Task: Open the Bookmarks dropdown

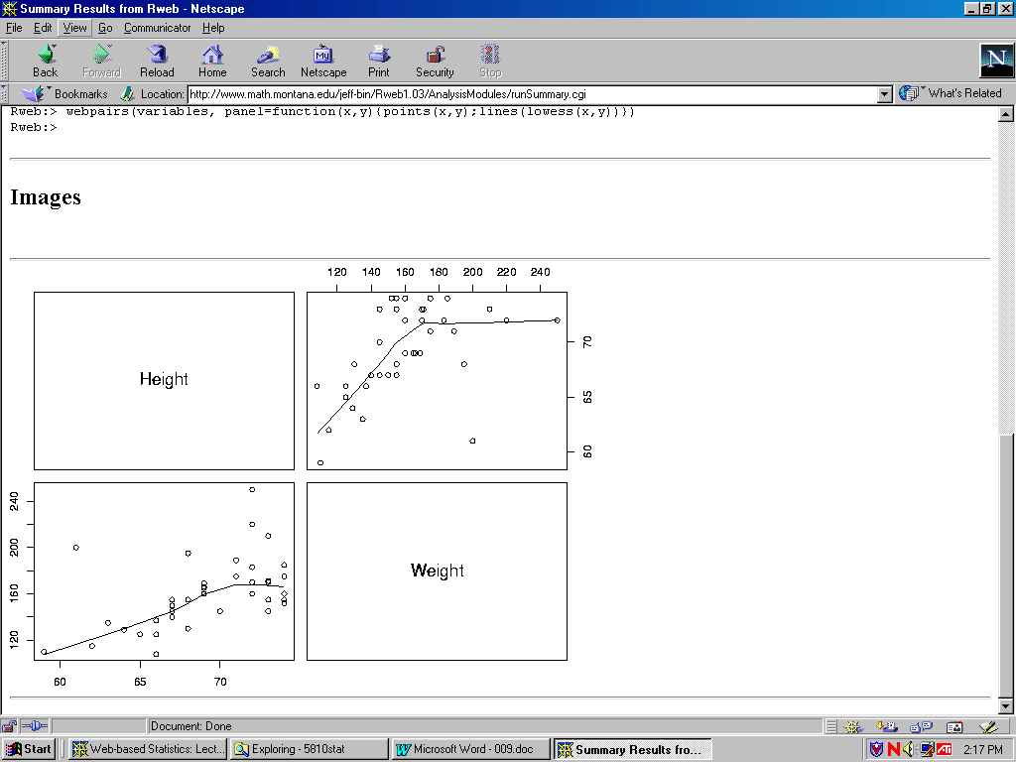Action: (65, 94)
